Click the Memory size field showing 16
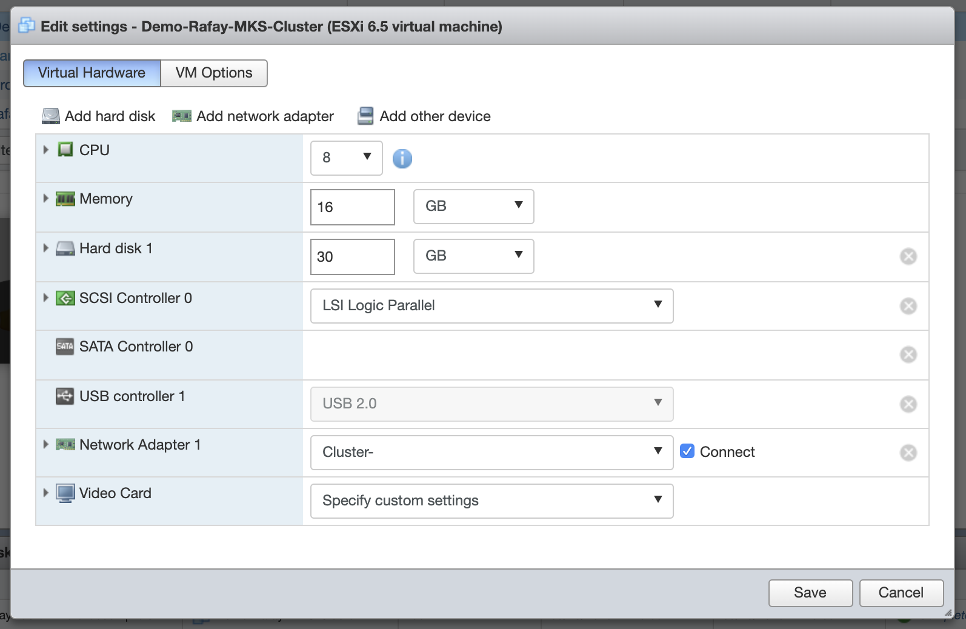The width and height of the screenshot is (966, 629). 353,207
